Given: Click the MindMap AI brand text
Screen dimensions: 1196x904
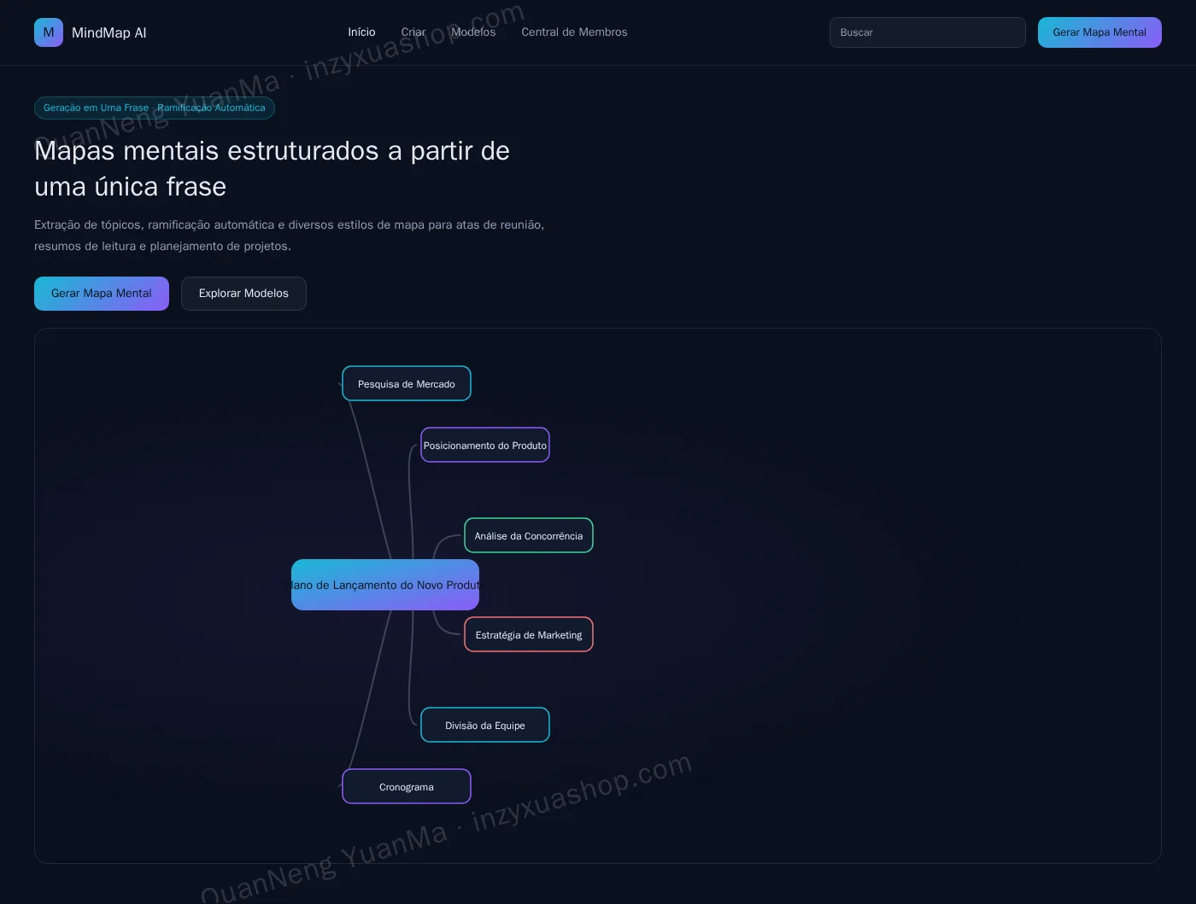Looking at the screenshot, I should point(109,32).
